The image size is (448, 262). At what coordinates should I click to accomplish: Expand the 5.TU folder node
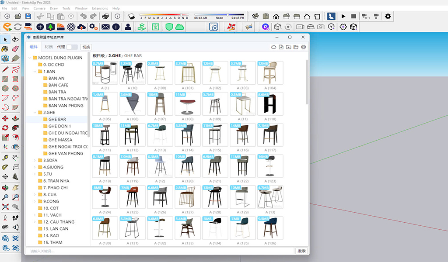coord(35,174)
